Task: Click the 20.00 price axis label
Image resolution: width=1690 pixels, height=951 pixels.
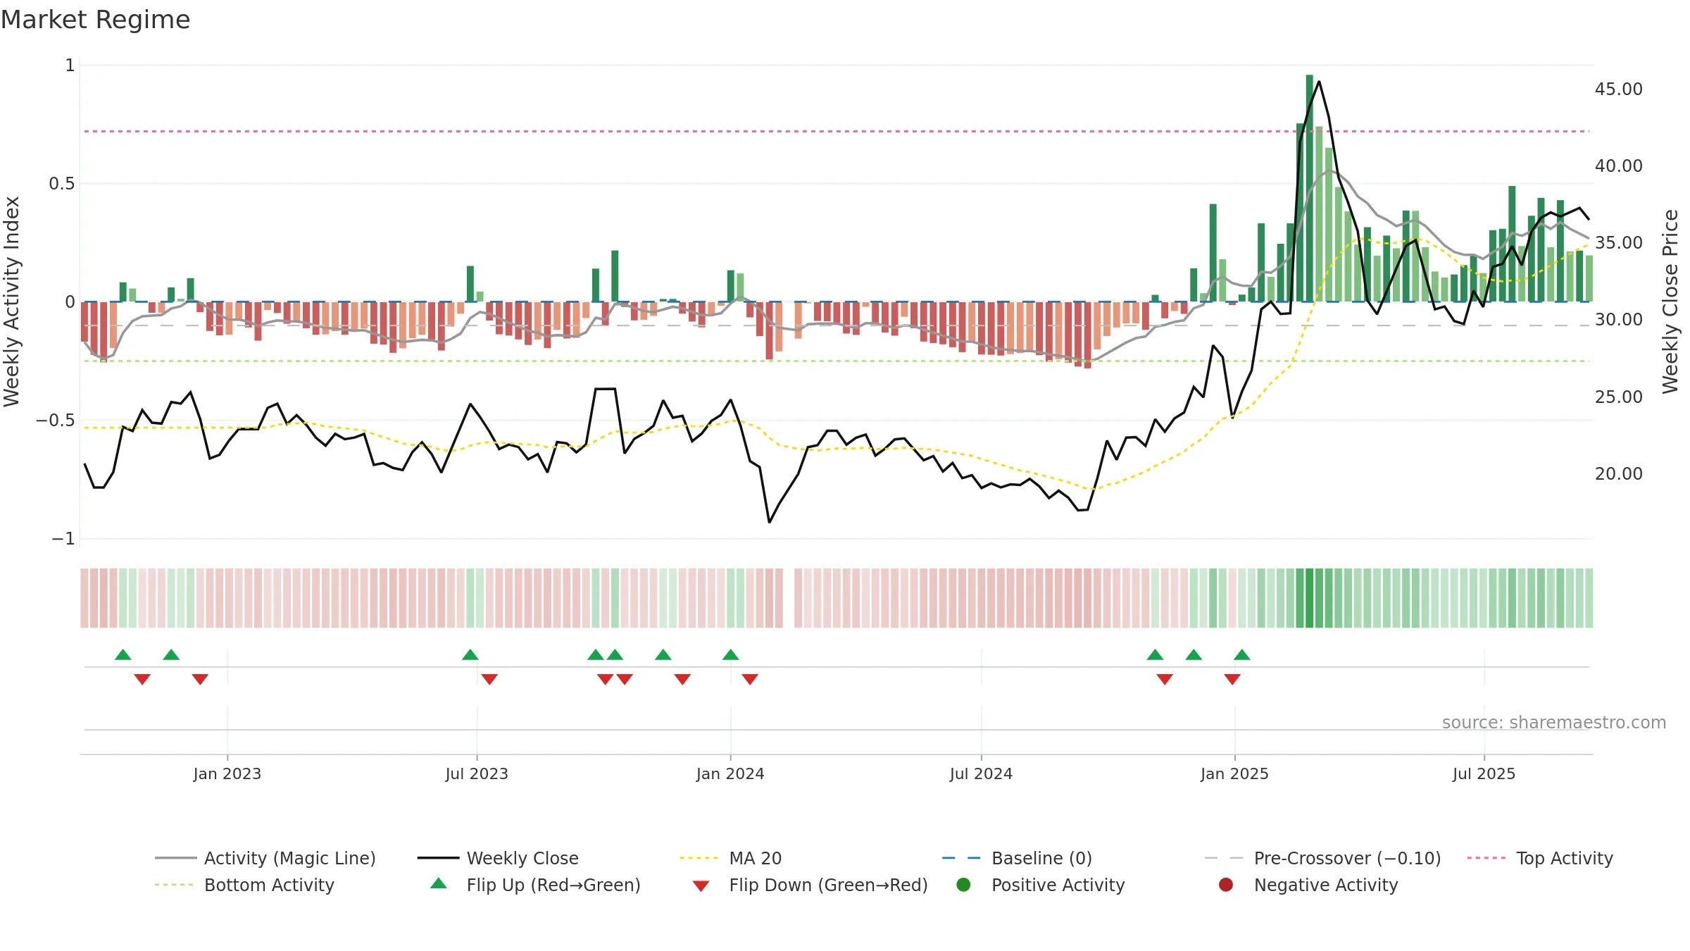Action: 1618,474
